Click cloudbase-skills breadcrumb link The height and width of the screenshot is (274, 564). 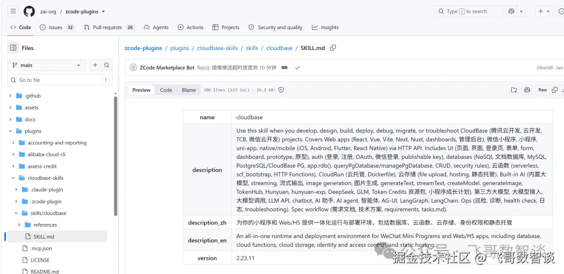pos(217,48)
